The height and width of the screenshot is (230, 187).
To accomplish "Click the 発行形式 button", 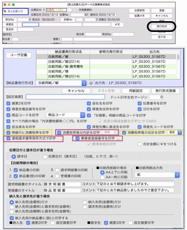I will point(162,26).
